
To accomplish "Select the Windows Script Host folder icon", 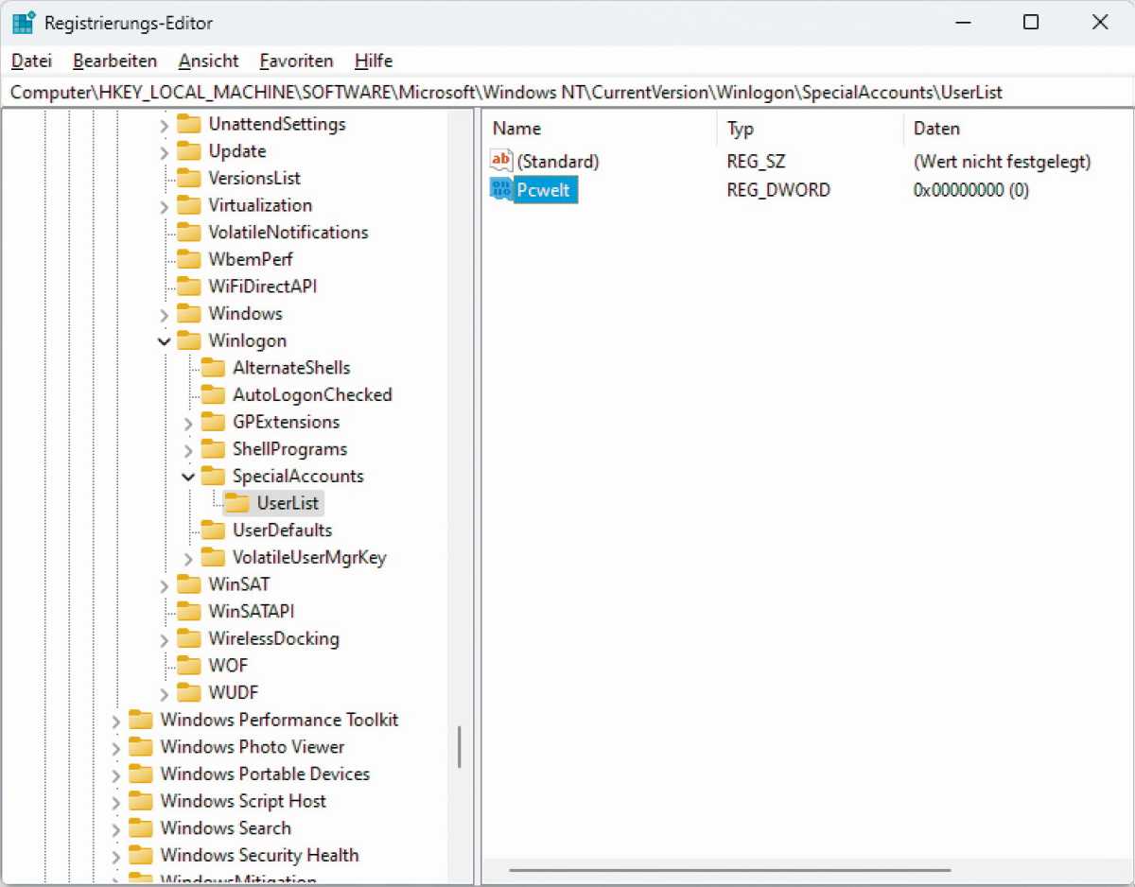I will point(141,802).
